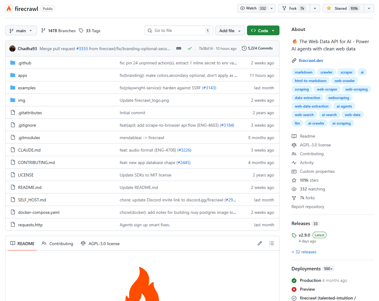Fork the repository
The width and height of the screenshot is (379, 301).
294,8
